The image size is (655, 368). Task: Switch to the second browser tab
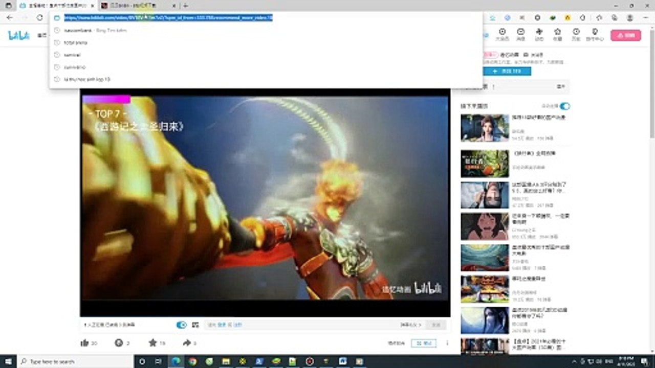(137, 6)
